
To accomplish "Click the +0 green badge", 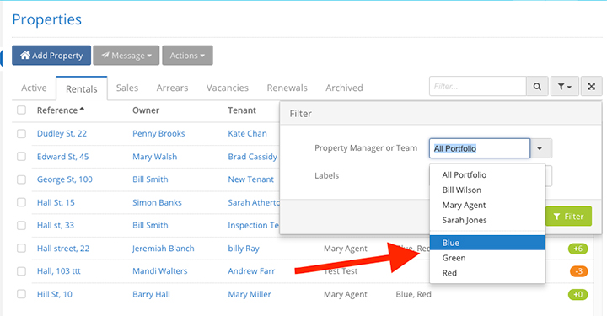I will click(x=578, y=294).
